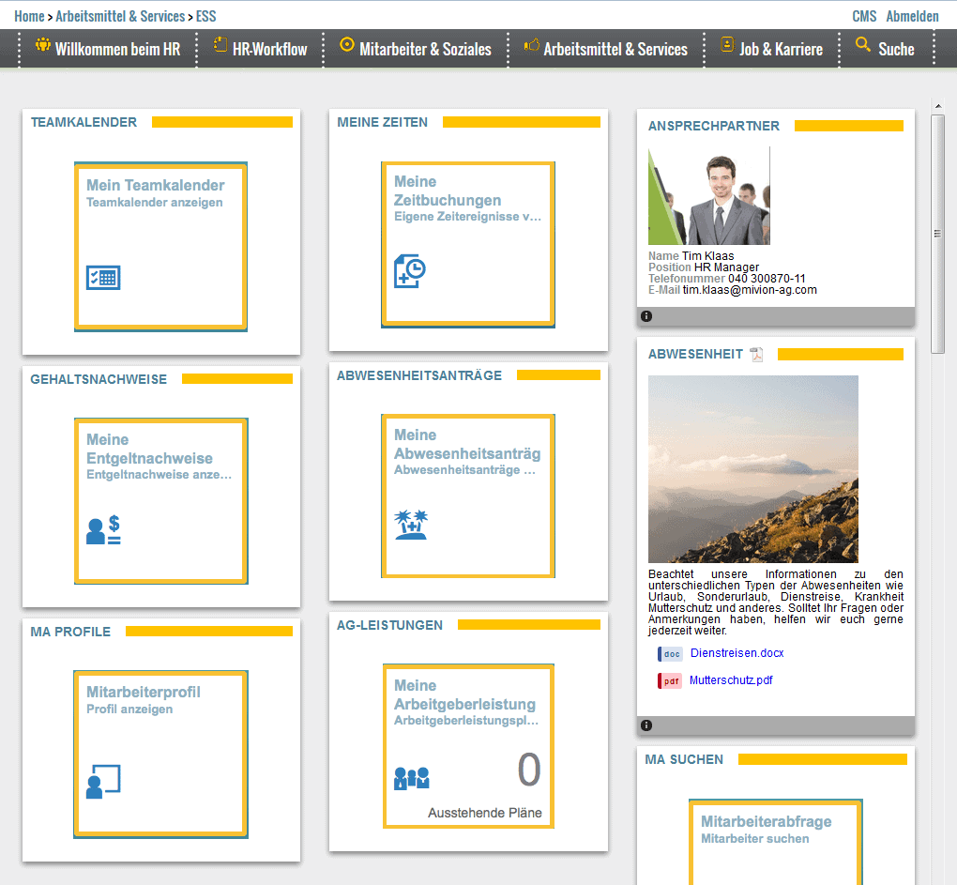Open the Job & Karriere menu

click(x=771, y=49)
